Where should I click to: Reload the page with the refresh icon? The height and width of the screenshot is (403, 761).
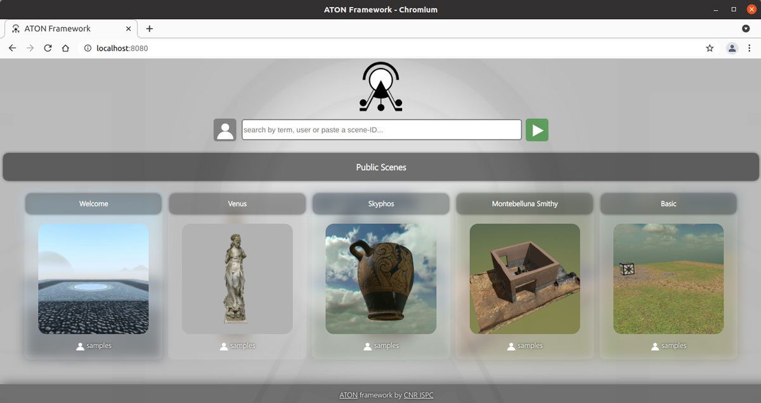tap(48, 48)
